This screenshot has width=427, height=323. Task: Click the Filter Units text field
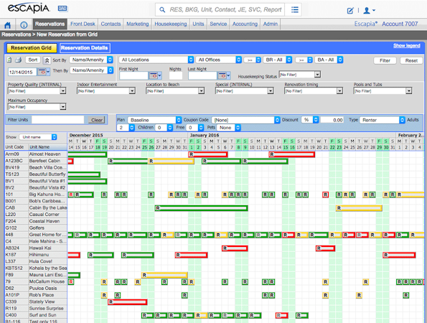pyautogui.click(x=57, y=120)
